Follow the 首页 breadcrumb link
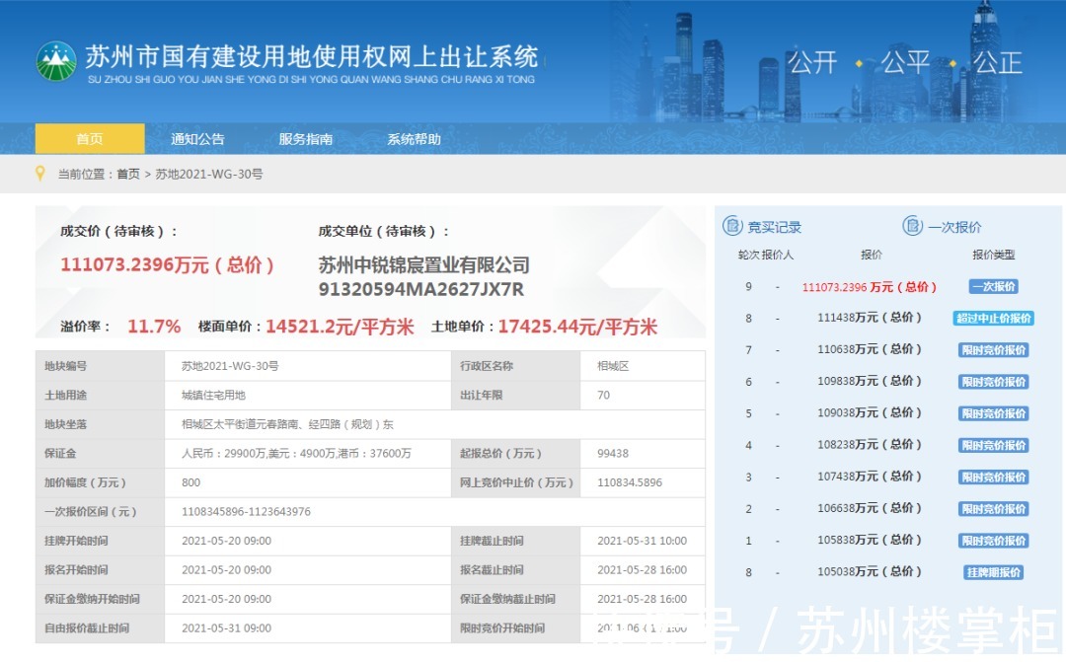 [x=127, y=174]
